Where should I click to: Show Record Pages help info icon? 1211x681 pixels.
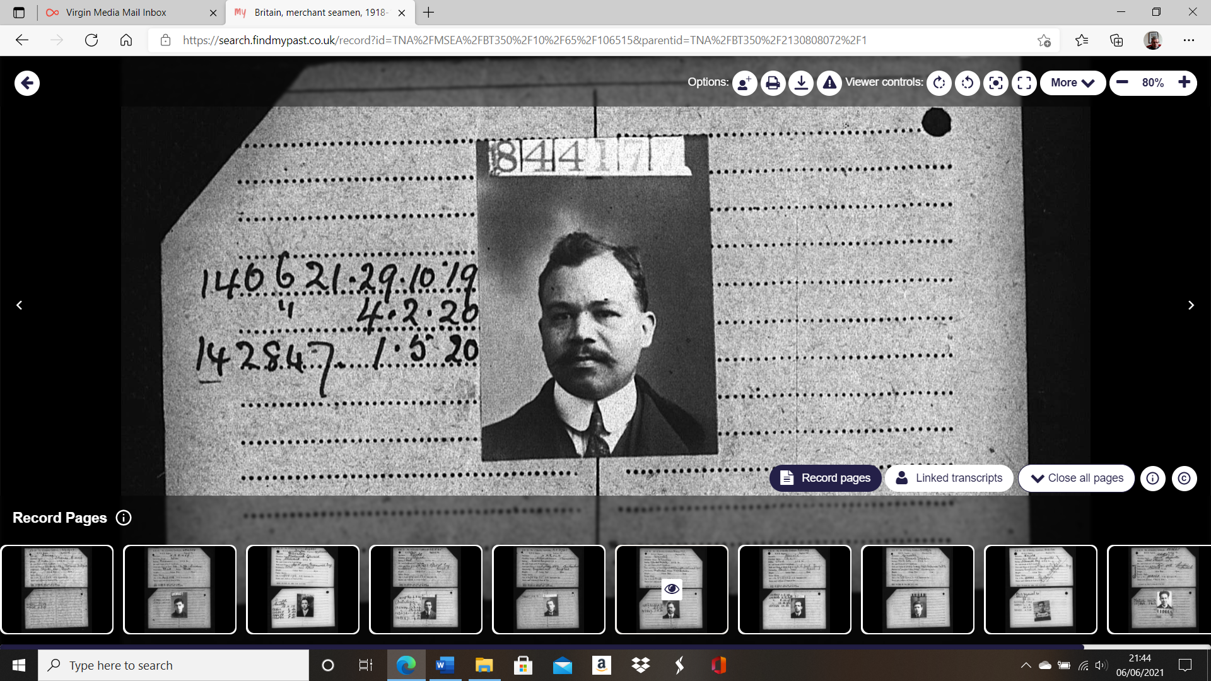(x=124, y=518)
